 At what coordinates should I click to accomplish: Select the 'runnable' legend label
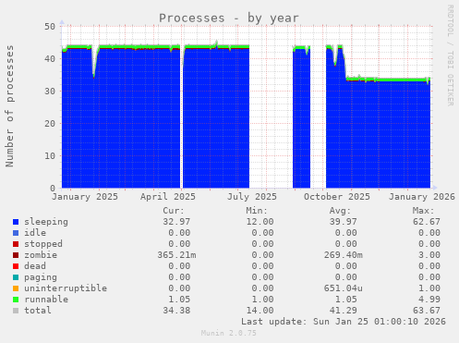[46, 300]
